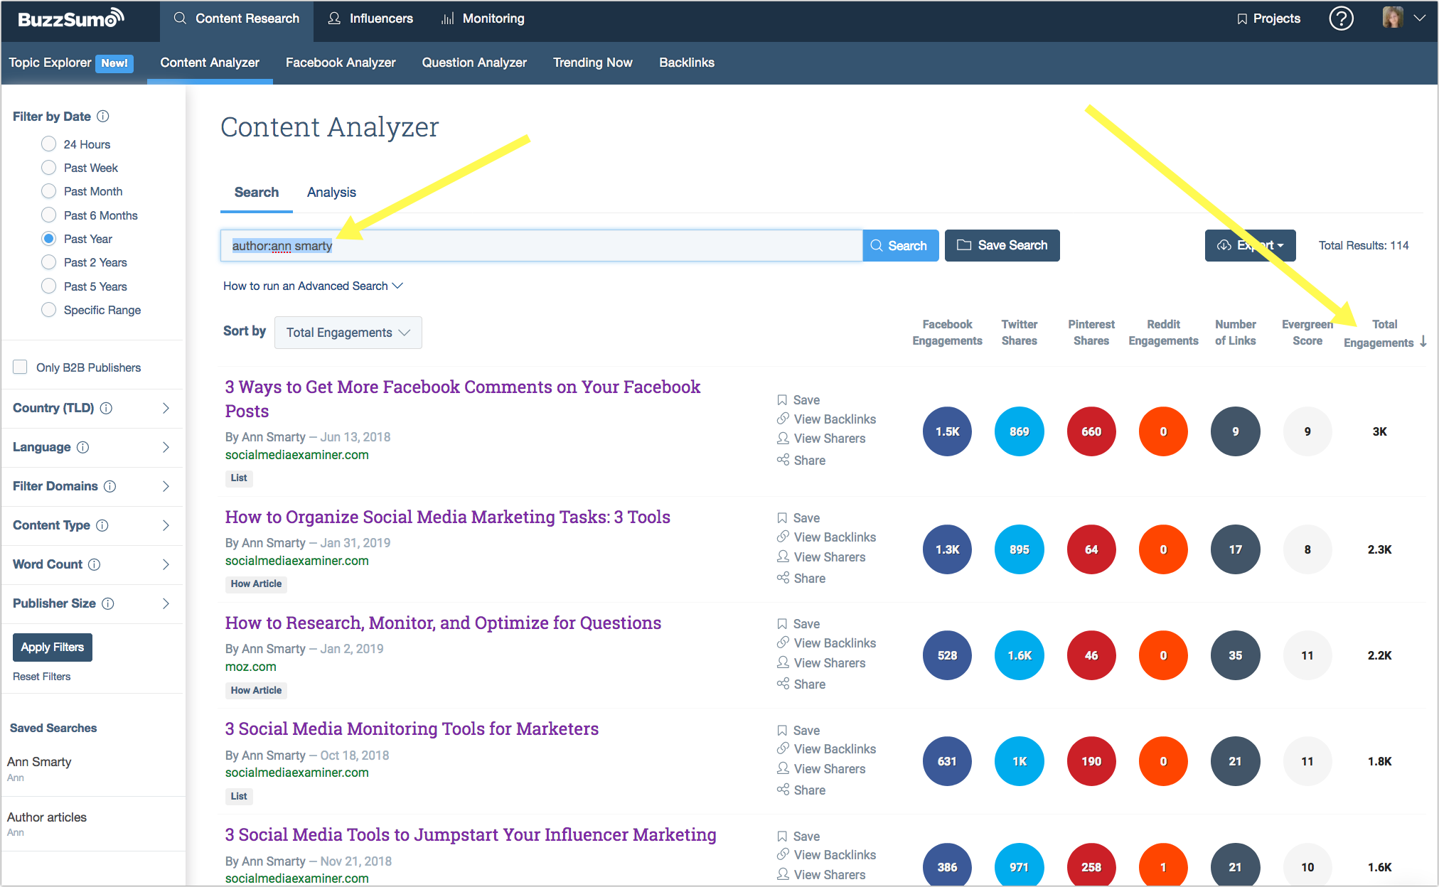The image size is (1439, 887).
Task: Click the BuzzSumo logo
Action: coord(71,18)
